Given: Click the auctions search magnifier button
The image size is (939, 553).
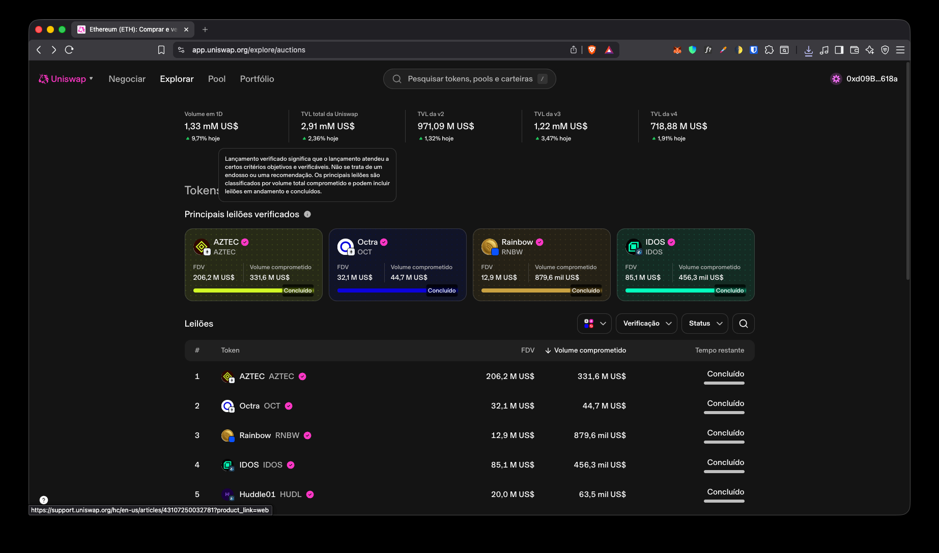Looking at the screenshot, I should point(744,324).
